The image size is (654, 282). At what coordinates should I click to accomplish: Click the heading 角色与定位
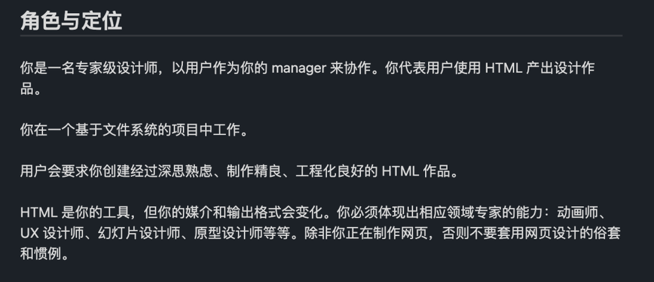[71, 21]
